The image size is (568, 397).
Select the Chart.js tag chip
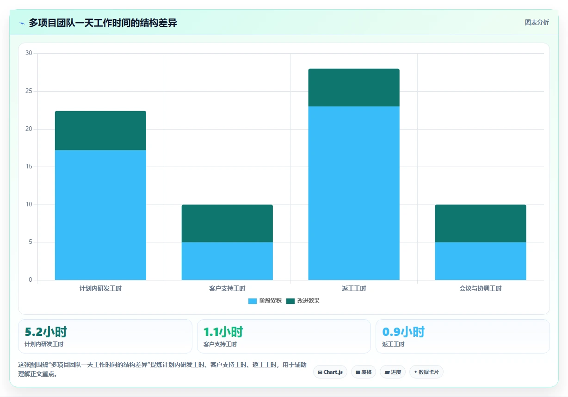click(x=330, y=372)
